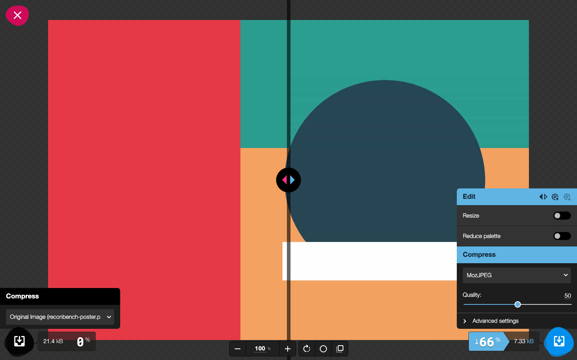Download the original 21.4 kB image

point(19,341)
